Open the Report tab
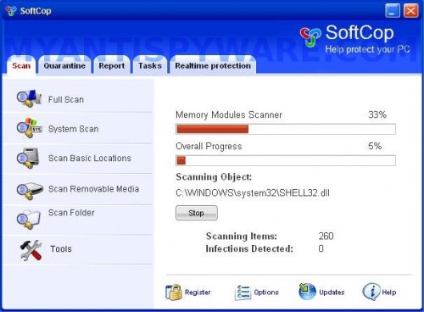424x312 pixels. pyautogui.click(x=112, y=65)
